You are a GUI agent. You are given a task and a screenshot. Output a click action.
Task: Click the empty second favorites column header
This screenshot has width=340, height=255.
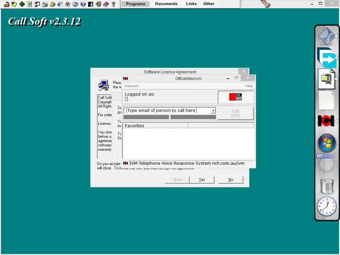[x=221, y=126]
